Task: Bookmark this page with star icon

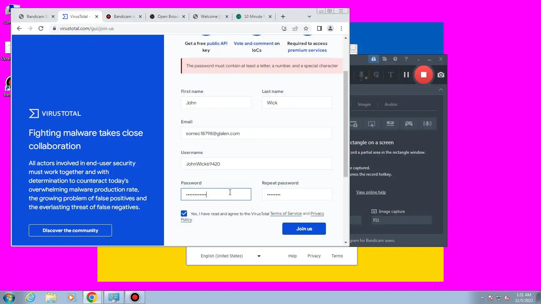Action: pyautogui.click(x=306, y=28)
